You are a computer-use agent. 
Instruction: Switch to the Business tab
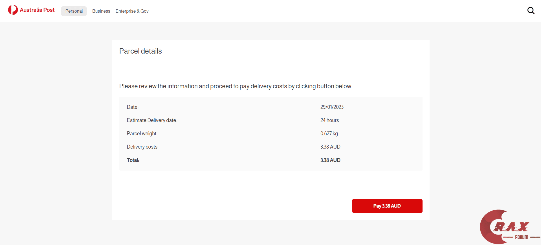(101, 11)
